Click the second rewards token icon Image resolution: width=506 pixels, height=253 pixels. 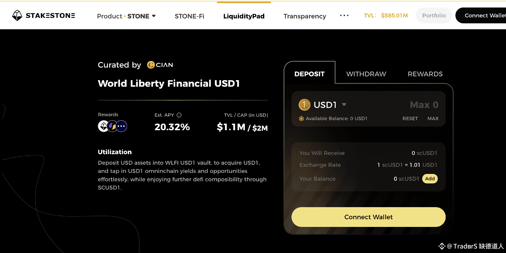pyautogui.click(x=112, y=126)
